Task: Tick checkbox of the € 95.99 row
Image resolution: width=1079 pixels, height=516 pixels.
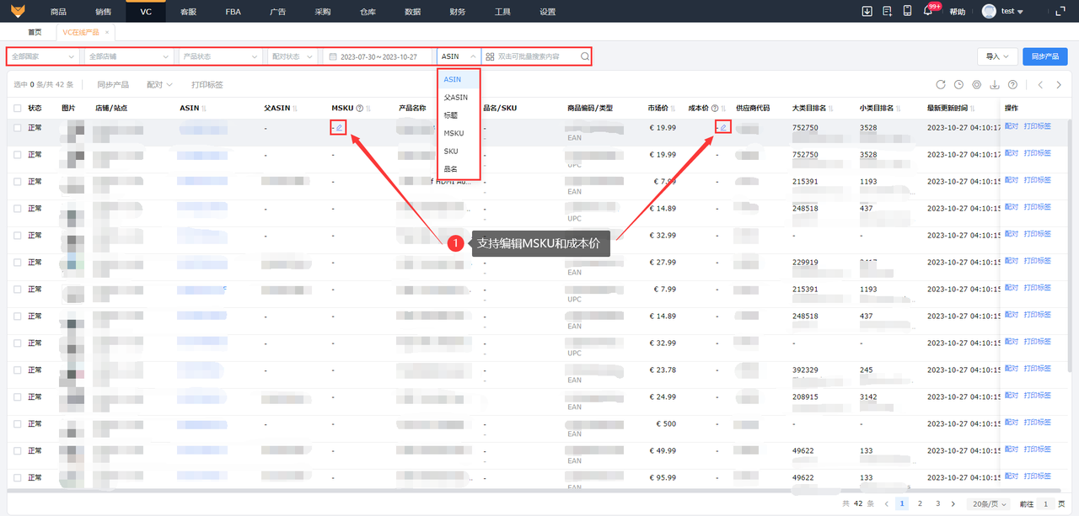Action: (x=17, y=477)
